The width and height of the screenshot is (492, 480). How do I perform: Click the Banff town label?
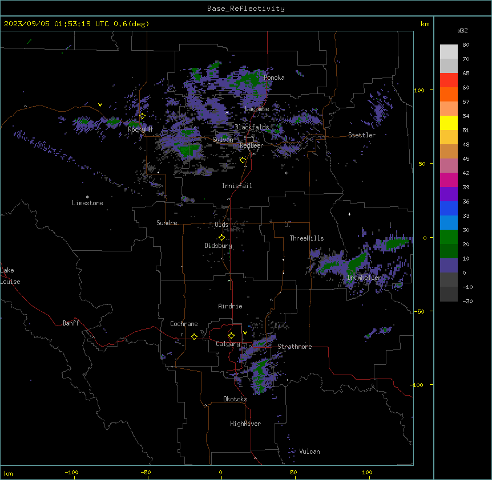tap(71, 323)
